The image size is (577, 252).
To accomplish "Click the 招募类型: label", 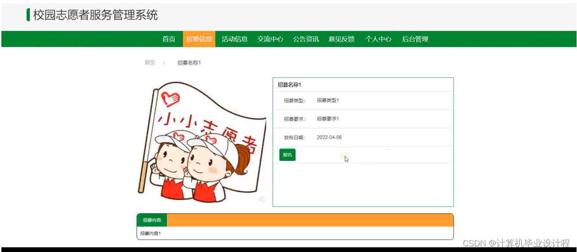I will pyautogui.click(x=295, y=100).
